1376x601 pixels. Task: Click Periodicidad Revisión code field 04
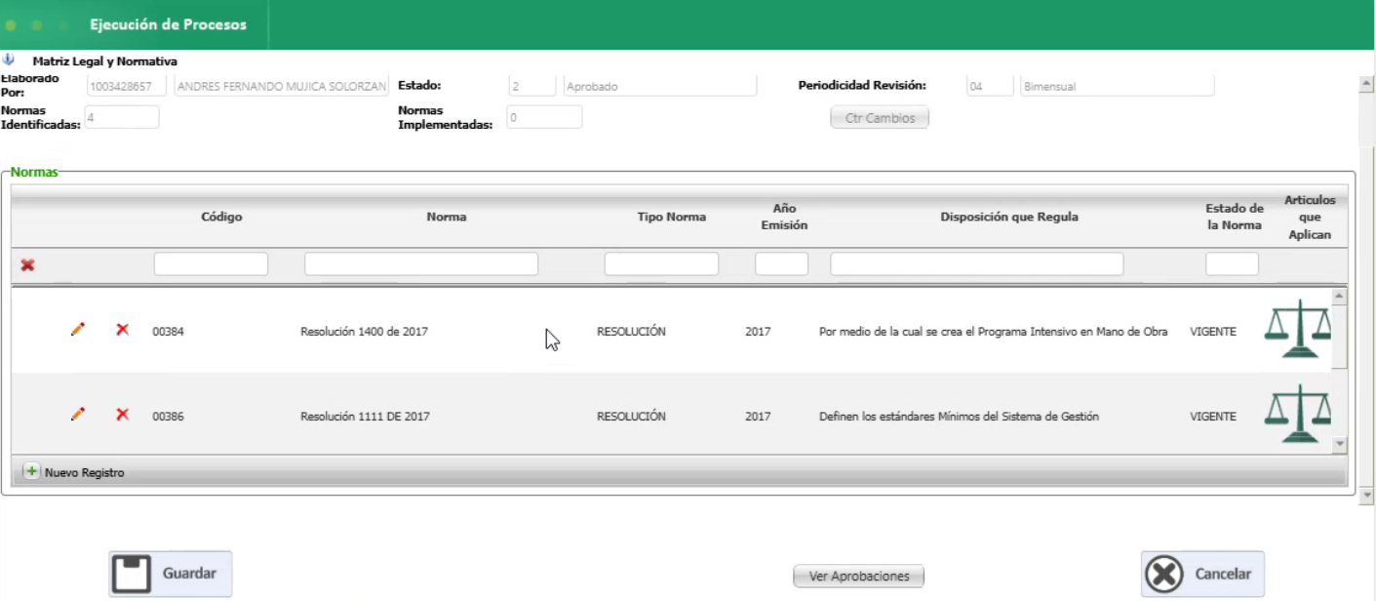(x=990, y=86)
